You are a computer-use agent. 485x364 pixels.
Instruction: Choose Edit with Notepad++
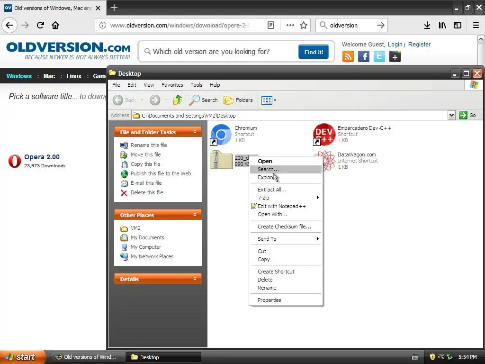point(286,206)
